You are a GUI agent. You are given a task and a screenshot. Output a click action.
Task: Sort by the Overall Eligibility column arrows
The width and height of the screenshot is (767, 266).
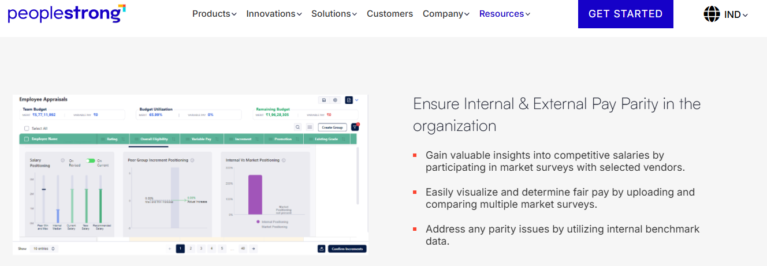(174, 139)
